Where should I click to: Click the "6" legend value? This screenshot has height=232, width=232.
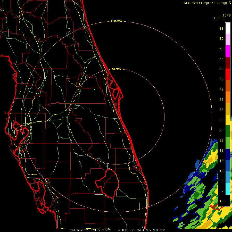222,181
